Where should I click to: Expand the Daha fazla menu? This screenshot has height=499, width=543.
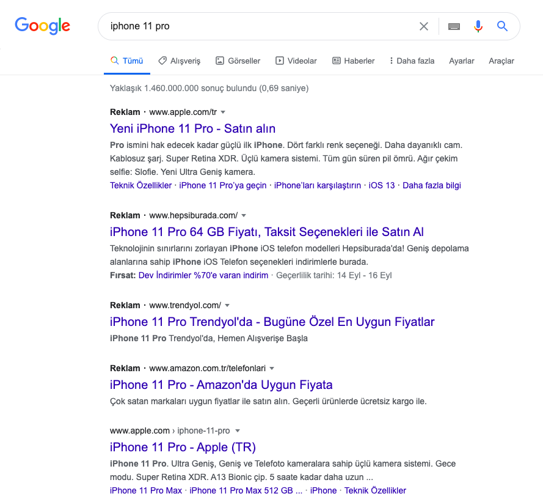pyautogui.click(x=412, y=61)
